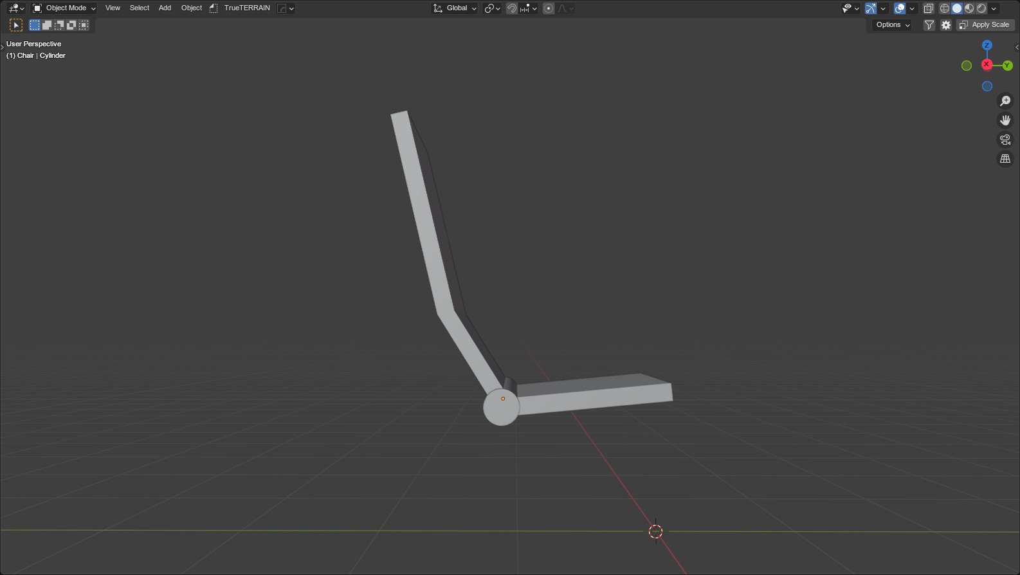Click the funnel filter icon

(x=929, y=25)
